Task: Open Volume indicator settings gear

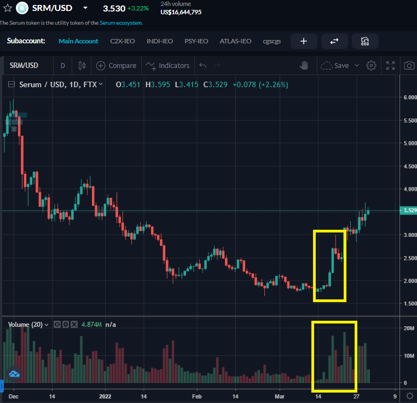Action: click(66, 325)
